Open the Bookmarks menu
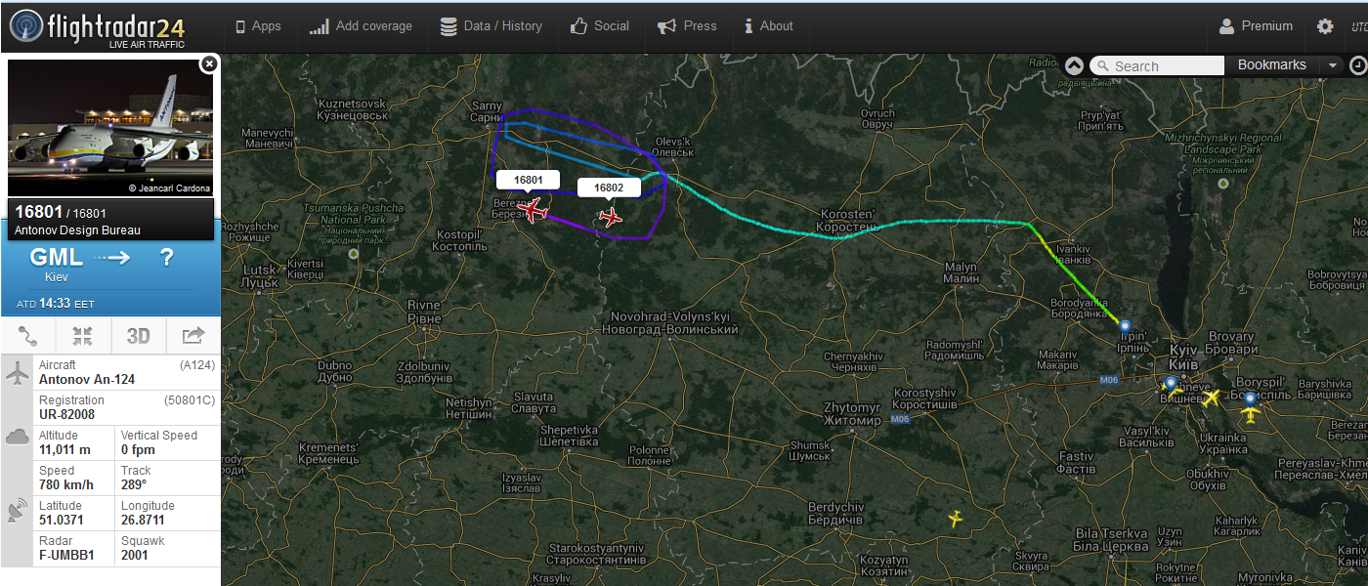 pos(1271,65)
